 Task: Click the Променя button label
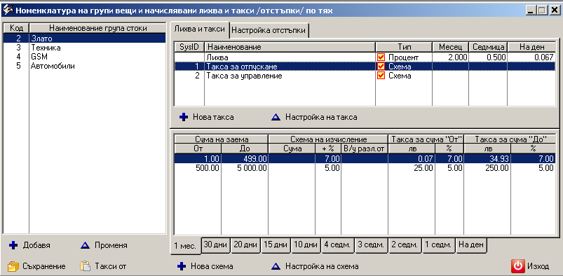tap(111, 245)
